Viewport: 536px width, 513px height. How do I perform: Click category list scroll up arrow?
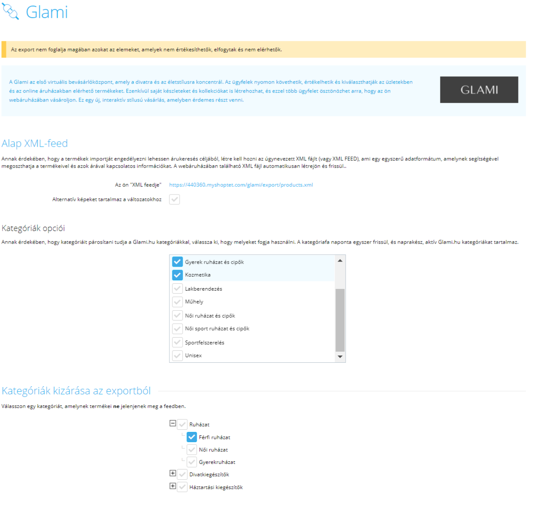point(340,260)
